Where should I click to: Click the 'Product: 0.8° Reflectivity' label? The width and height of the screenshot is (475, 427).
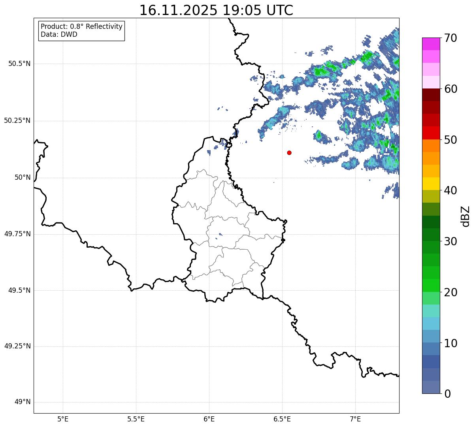(x=82, y=26)
